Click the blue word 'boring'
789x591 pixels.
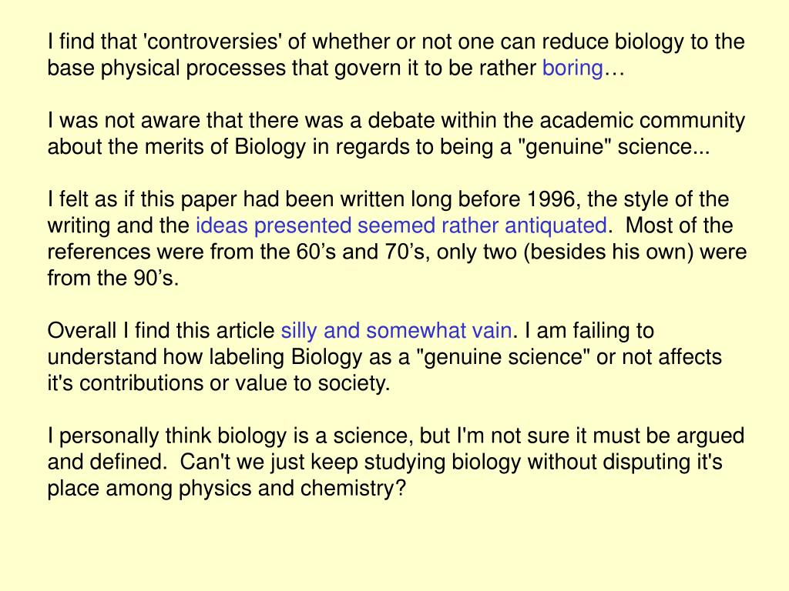(572, 68)
